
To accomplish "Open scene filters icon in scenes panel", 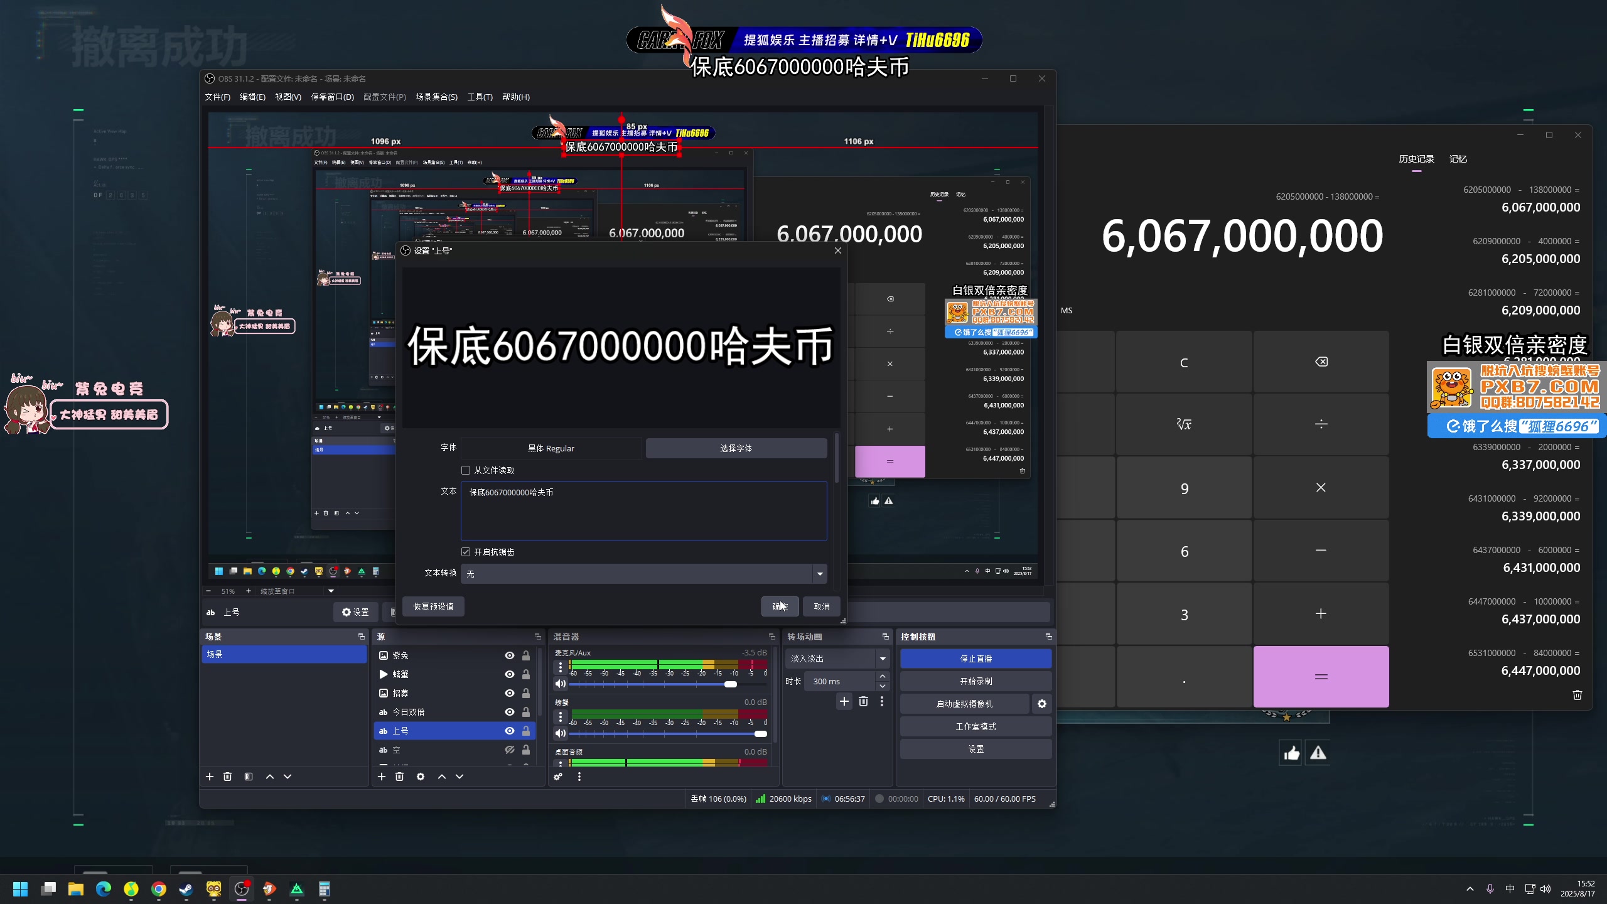I will pos(249,777).
